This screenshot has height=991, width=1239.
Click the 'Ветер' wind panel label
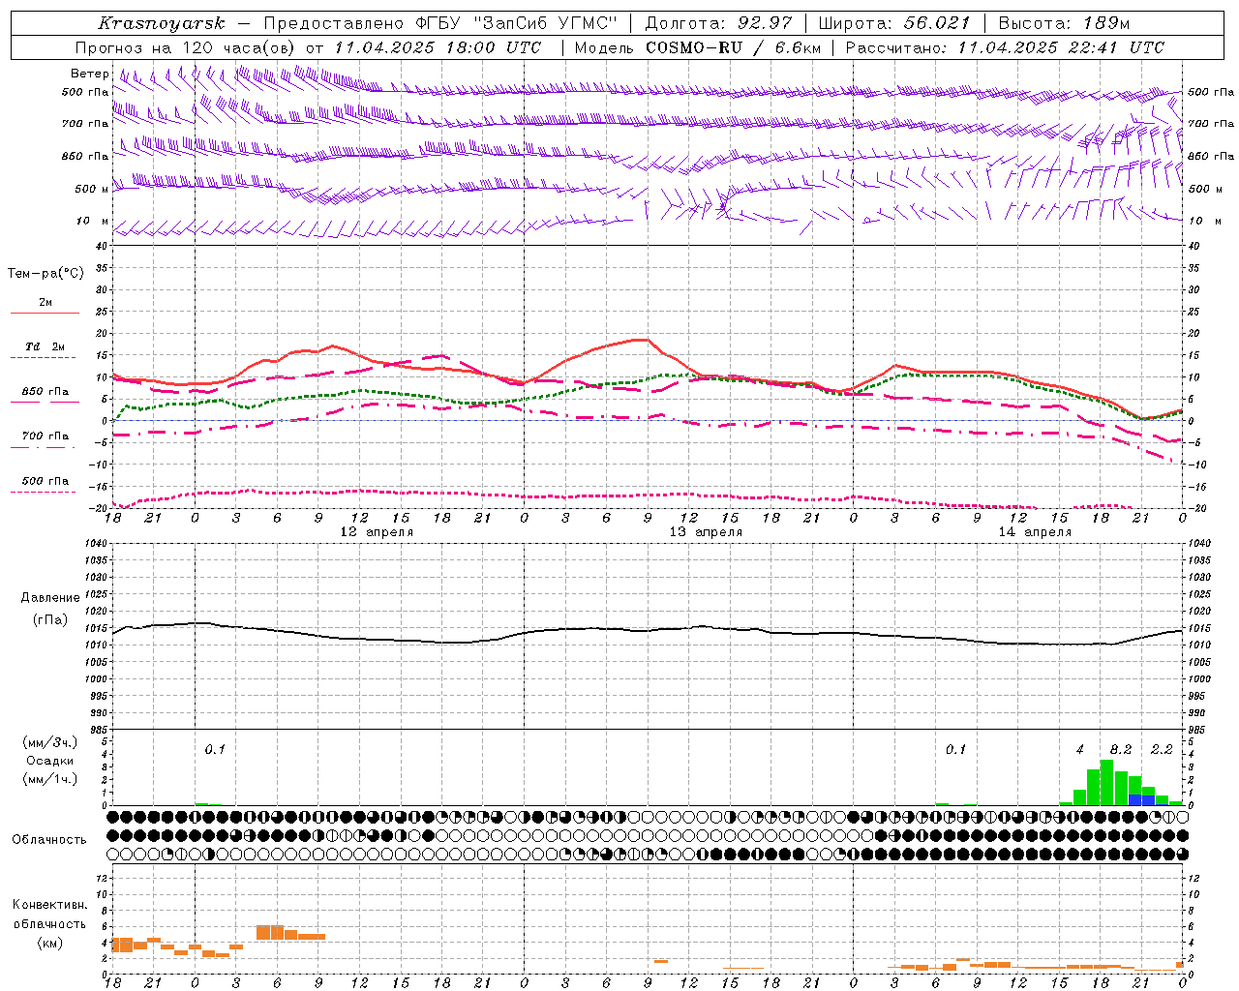(x=89, y=74)
